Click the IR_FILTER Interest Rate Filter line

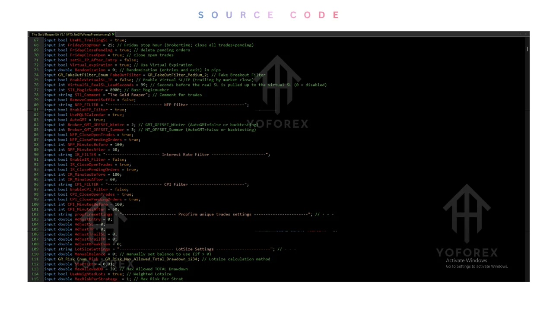[x=157, y=155]
